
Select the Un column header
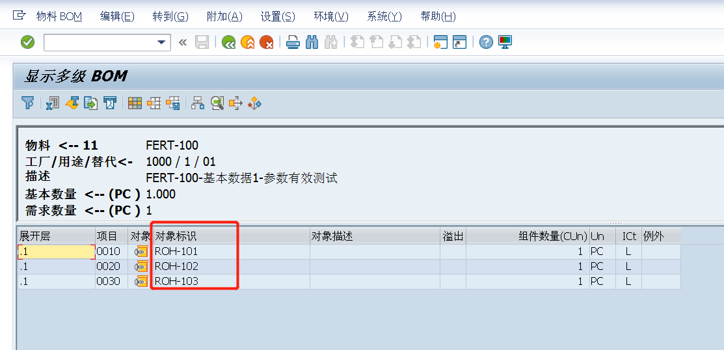tap(602, 236)
